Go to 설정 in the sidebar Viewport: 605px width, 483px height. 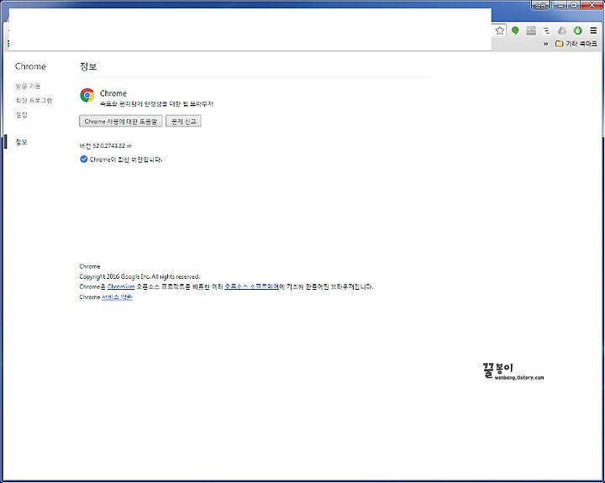click(x=21, y=114)
